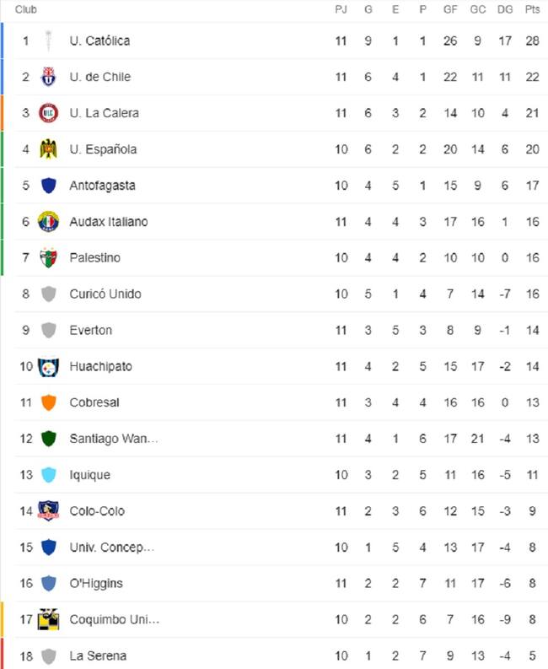
Task: Click the Coquimbo Unido pirate crest
Action: (48, 619)
